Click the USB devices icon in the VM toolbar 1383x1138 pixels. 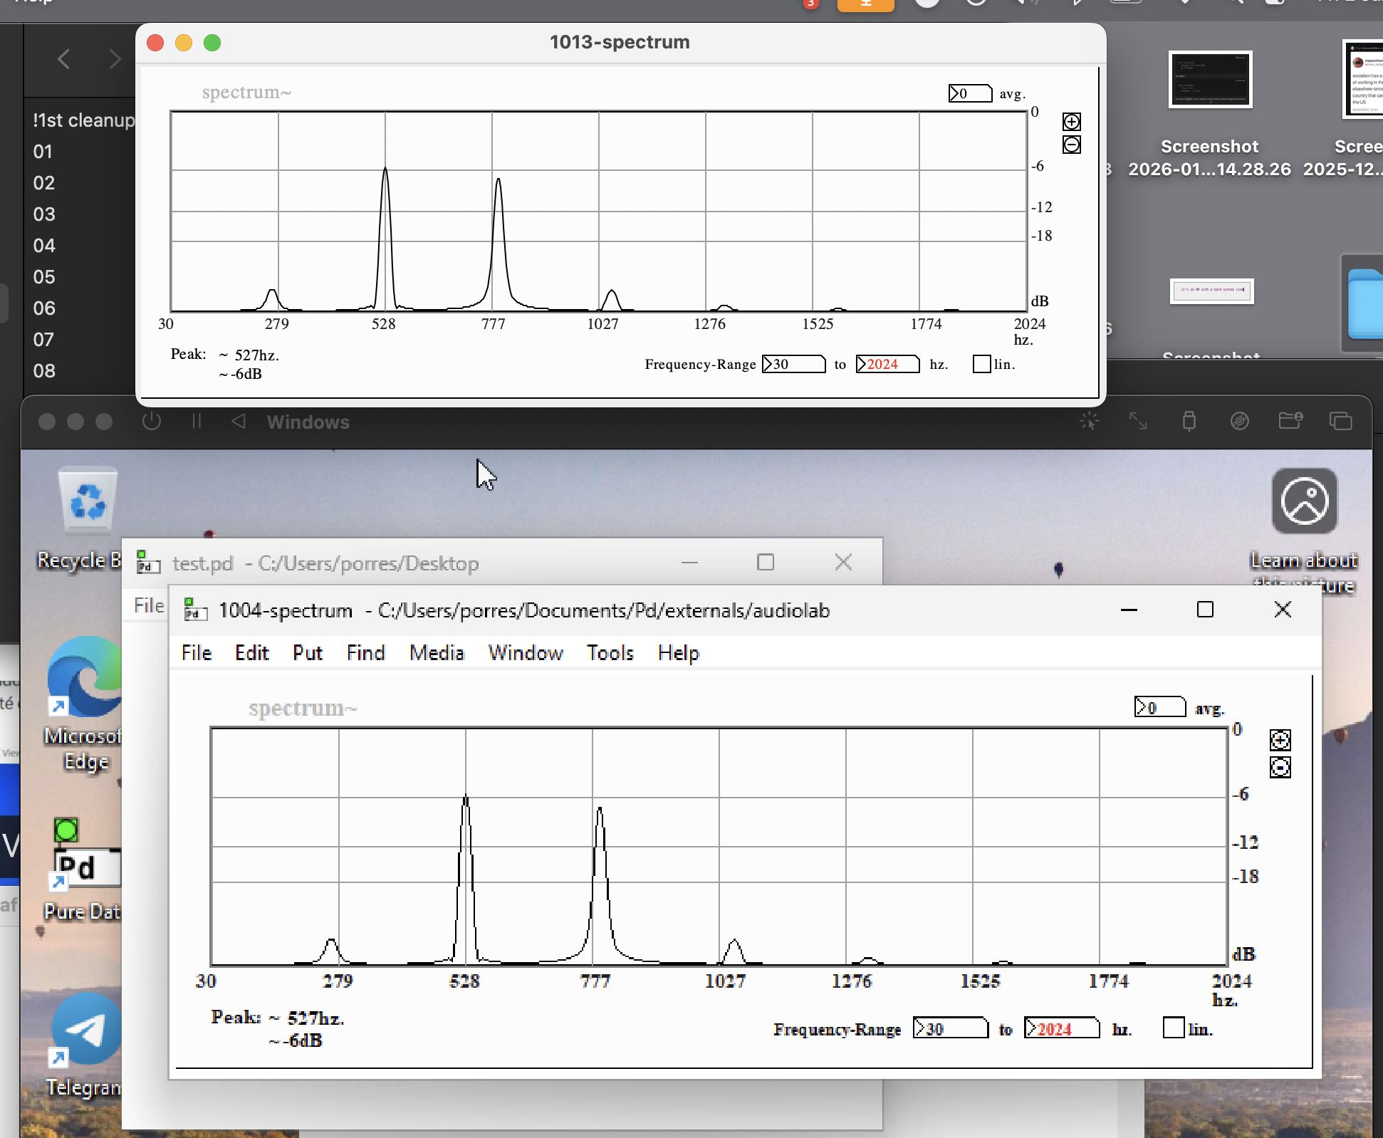[1189, 421]
